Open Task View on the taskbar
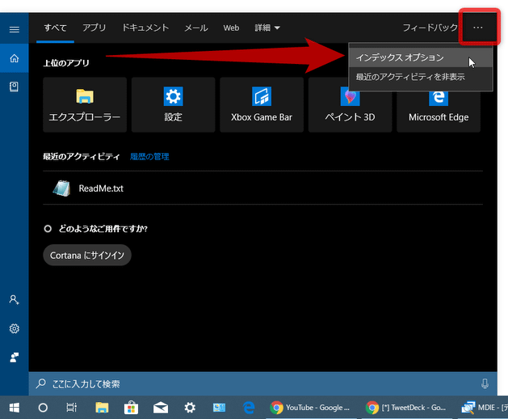508x419 pixels. coord(72,408)
